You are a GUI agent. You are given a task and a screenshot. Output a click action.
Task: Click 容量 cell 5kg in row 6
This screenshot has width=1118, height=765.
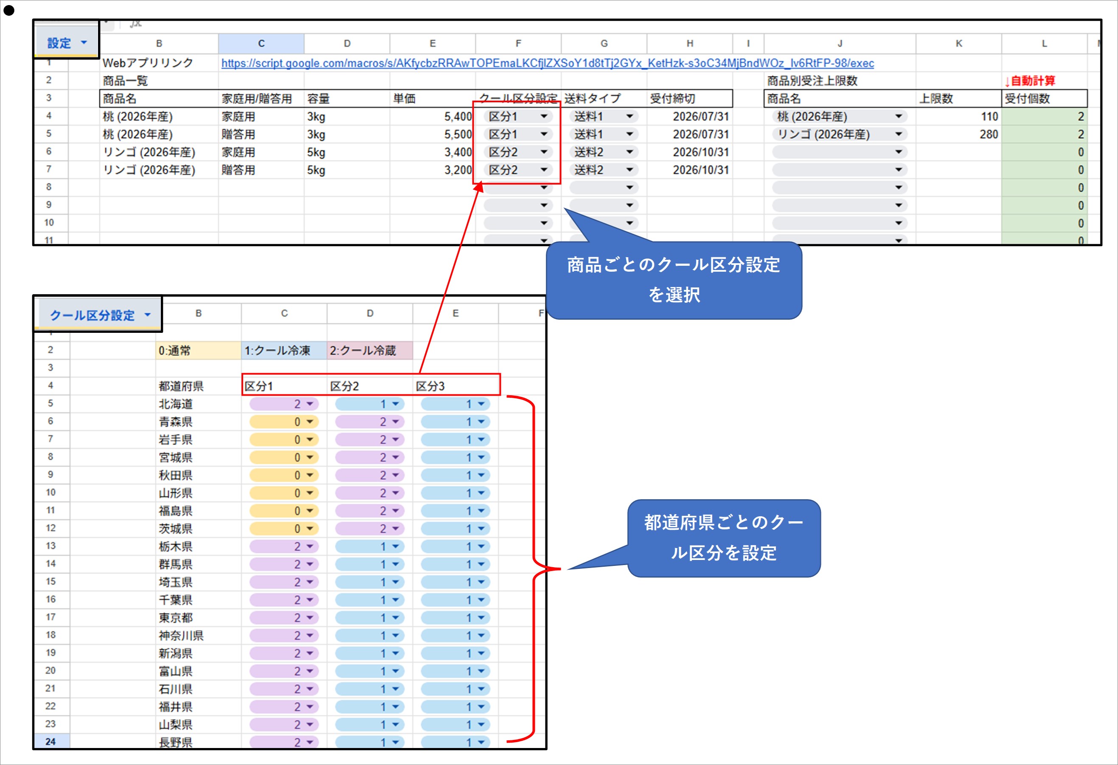pos(347,152)
